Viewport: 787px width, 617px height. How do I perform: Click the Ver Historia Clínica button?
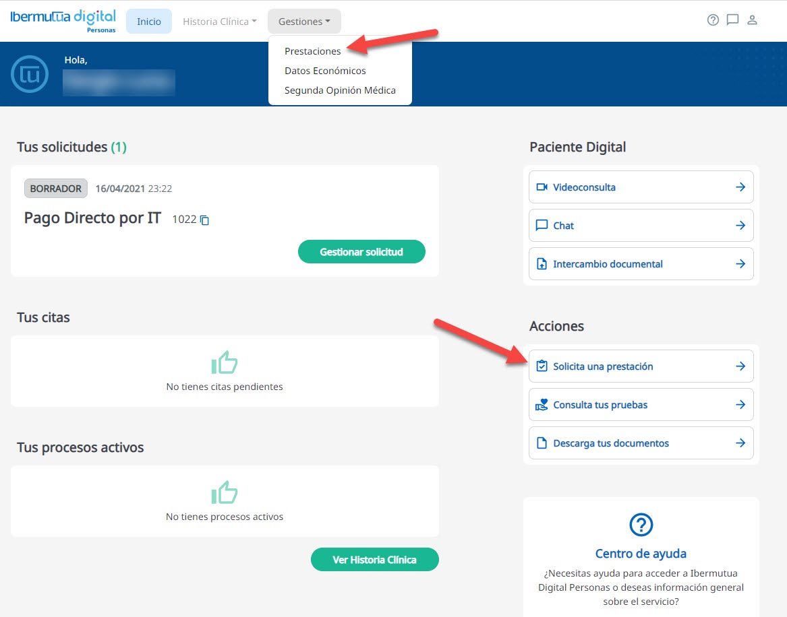click(x=374, y=560)
